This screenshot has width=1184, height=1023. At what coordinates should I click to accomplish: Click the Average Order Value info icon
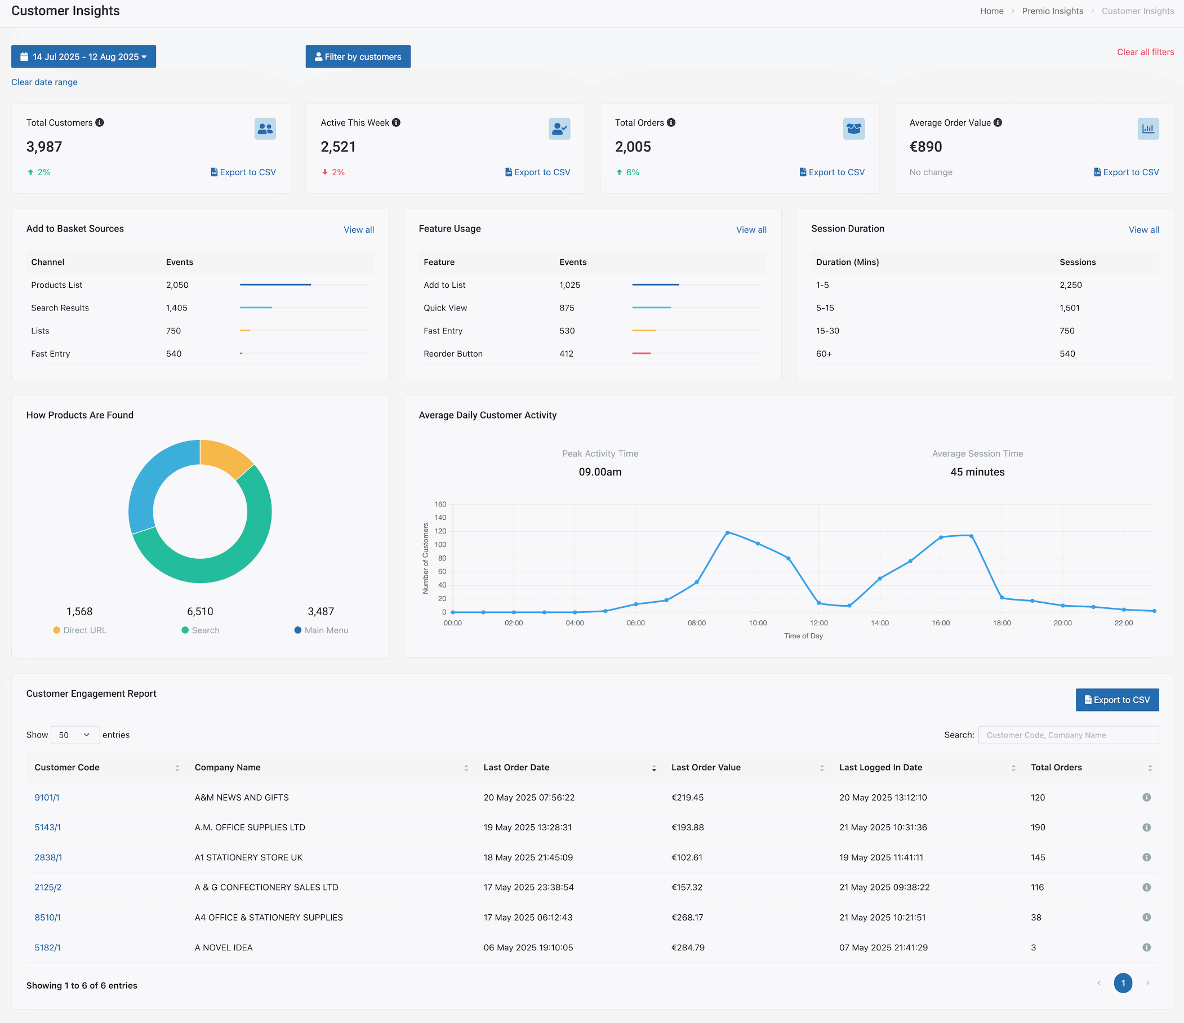pos(998,122)
